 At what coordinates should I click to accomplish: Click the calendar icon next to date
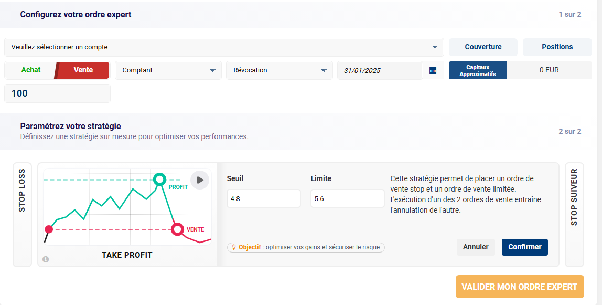pos(433,70)
